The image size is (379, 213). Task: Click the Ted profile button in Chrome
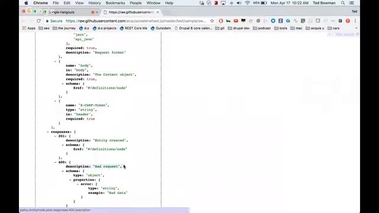tap(354, 11)
